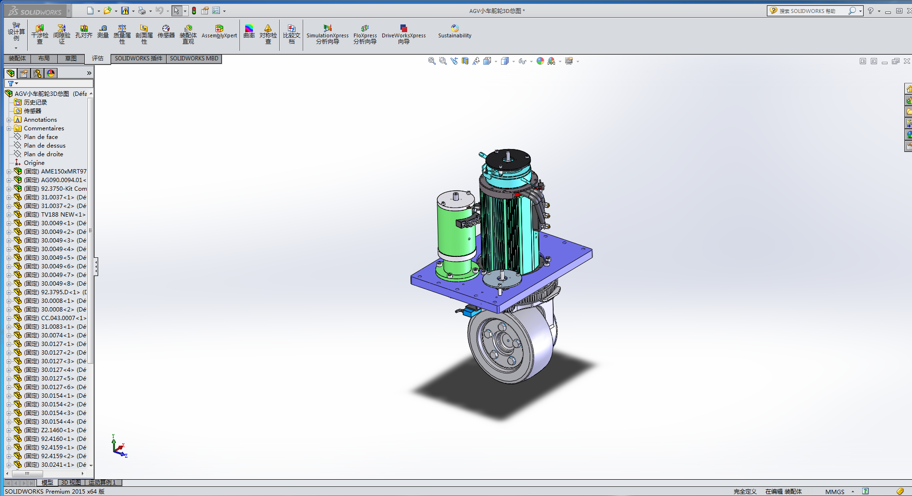The width and height of the screenshot is (912, 496).
Task: Open the ConfigurationManager panel tab
Action: pos(37,73)
